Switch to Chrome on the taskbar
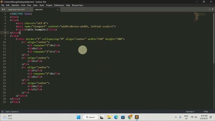Image resolution: width=215 pixels, height=121 pixels. (x=130, y=117)
